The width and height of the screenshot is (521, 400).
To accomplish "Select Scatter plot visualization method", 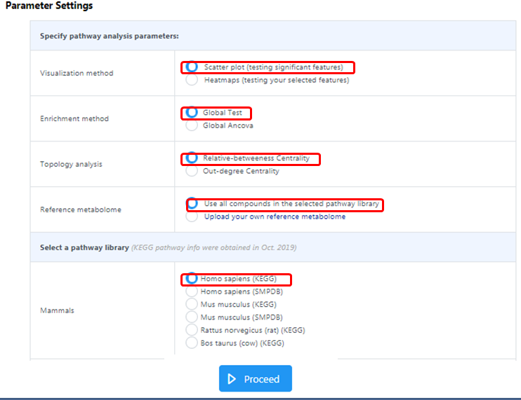I will pyautogui.click(x=192, y=67).
